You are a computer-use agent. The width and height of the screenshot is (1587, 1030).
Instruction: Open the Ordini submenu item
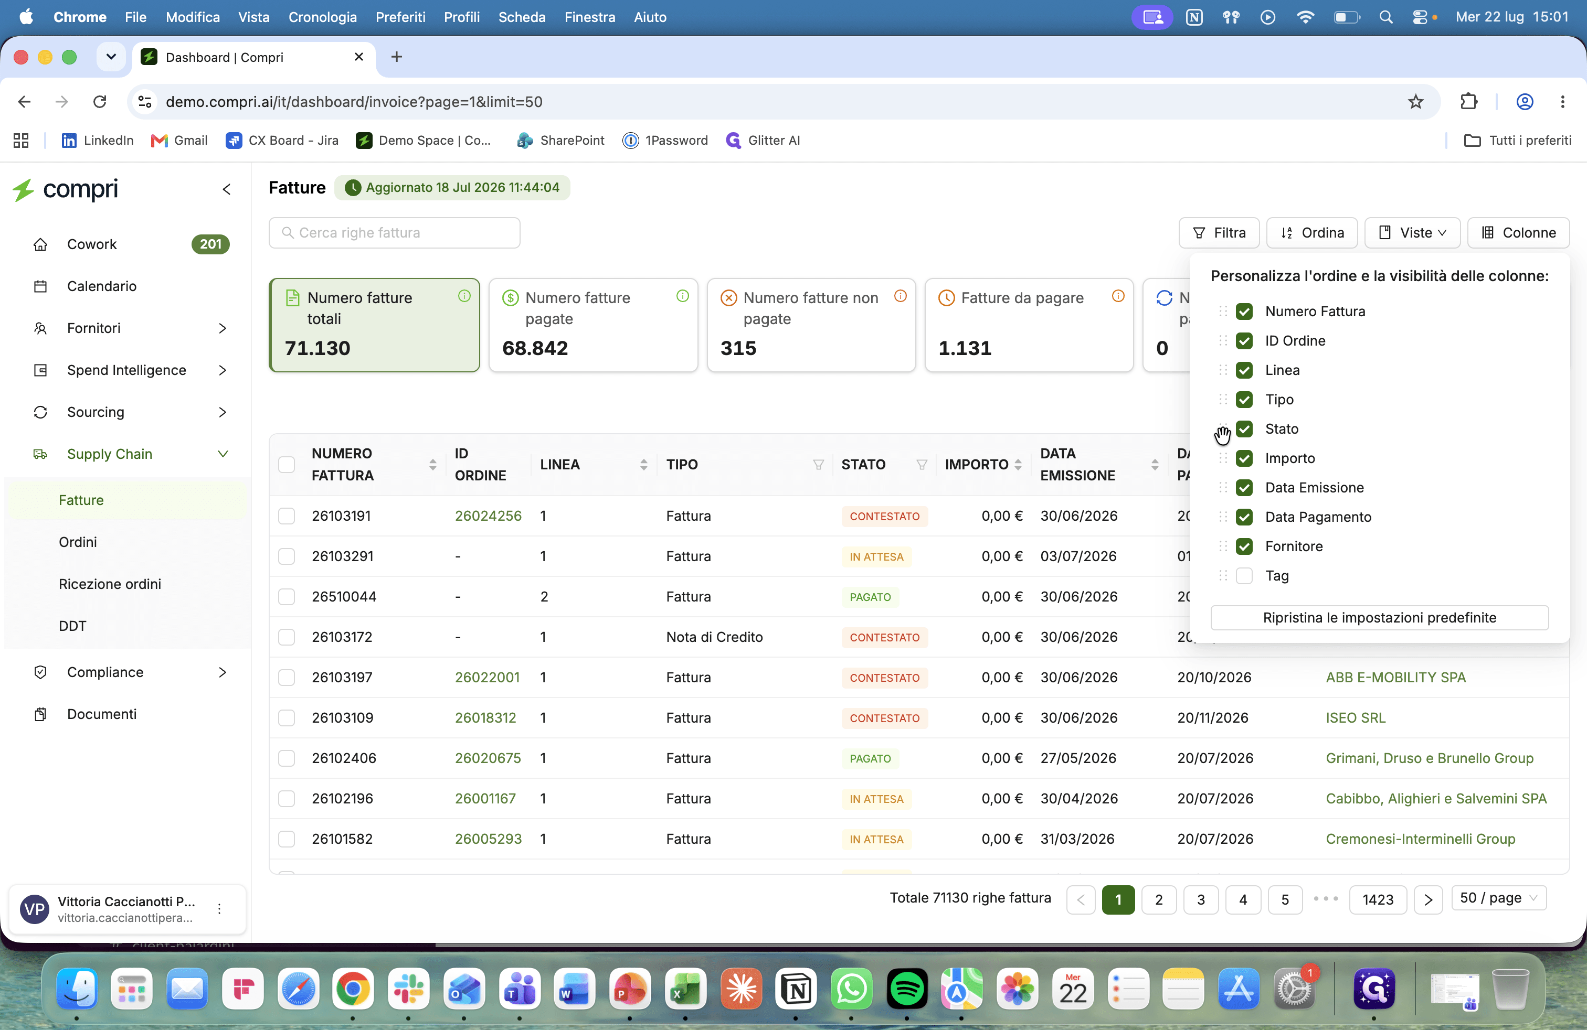(x=78, y=542)
